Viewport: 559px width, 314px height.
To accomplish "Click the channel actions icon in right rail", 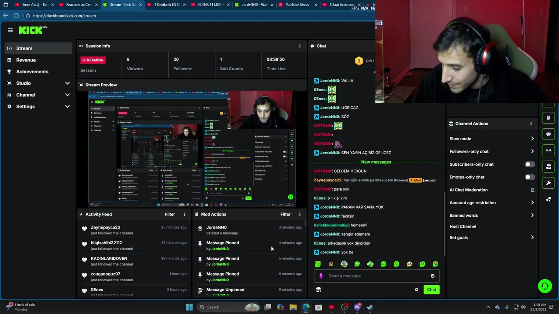I will [549, 166].
